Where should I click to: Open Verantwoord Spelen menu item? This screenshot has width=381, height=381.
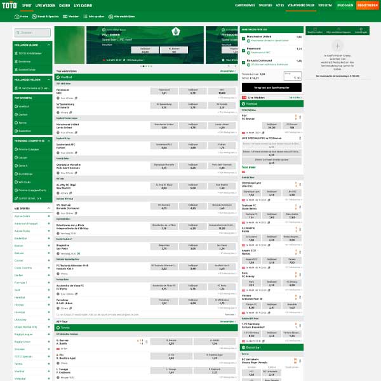pyautogui.click(x=301, y=5)
